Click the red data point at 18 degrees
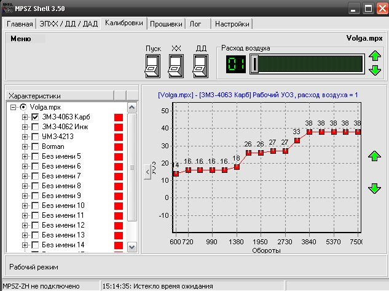 (237, 167)
